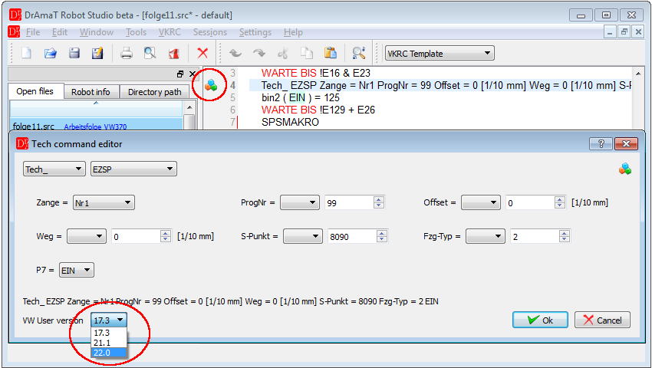
Task: Click the SPSMAKRO line in the editor
Action: 290,122
